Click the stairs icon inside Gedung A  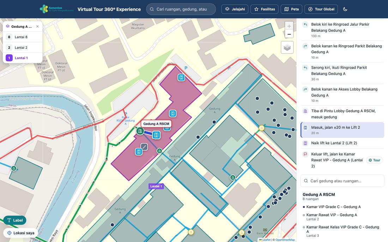tap(144, 147)
